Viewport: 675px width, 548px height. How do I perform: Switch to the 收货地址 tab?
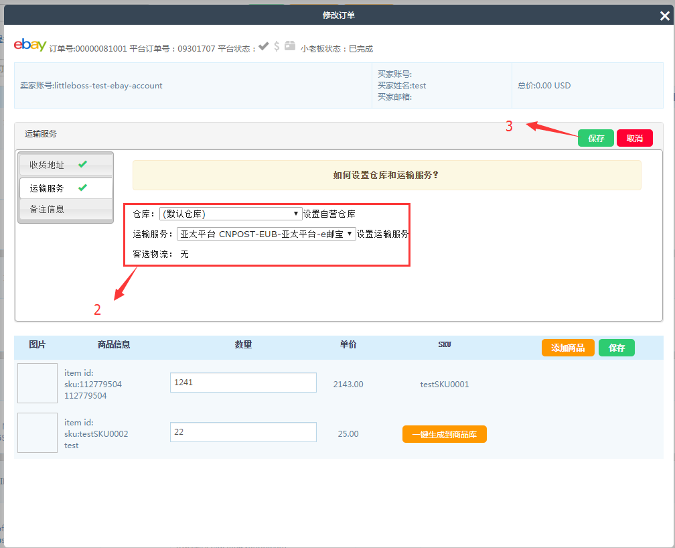[x=47, y=165]
